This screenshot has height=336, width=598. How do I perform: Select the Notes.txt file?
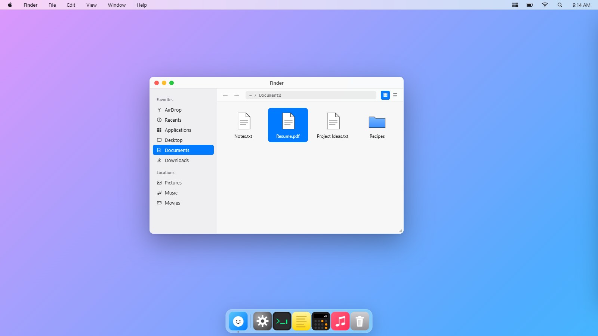pos(243,125)
